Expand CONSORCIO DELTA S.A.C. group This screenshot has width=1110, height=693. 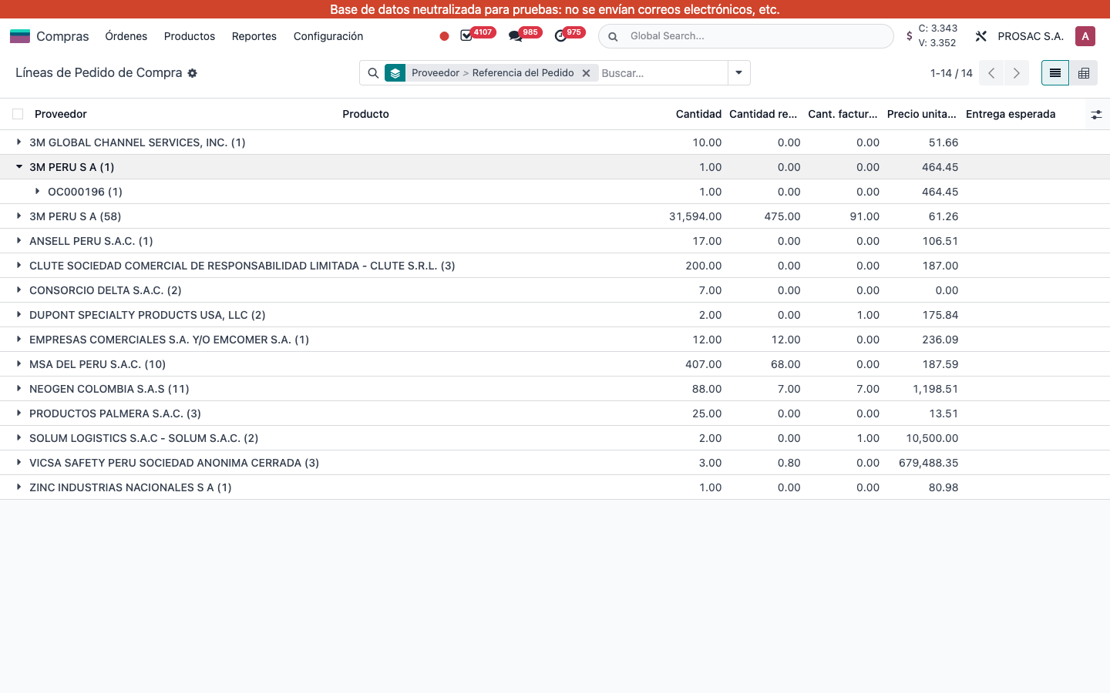pos(19,290)
